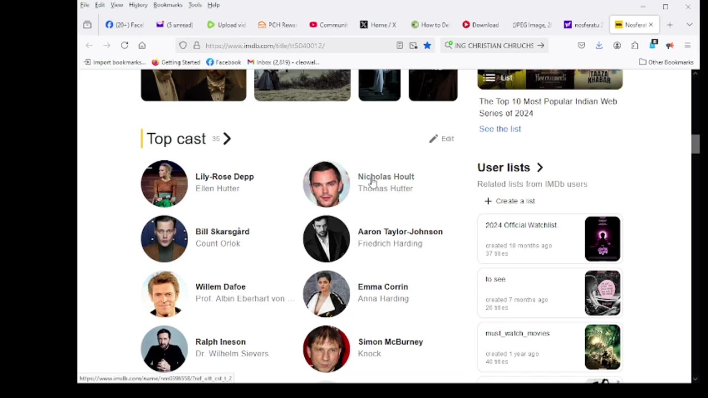
Task: Open Ralph Ineson cast name
Action: (x=220, y=342)
